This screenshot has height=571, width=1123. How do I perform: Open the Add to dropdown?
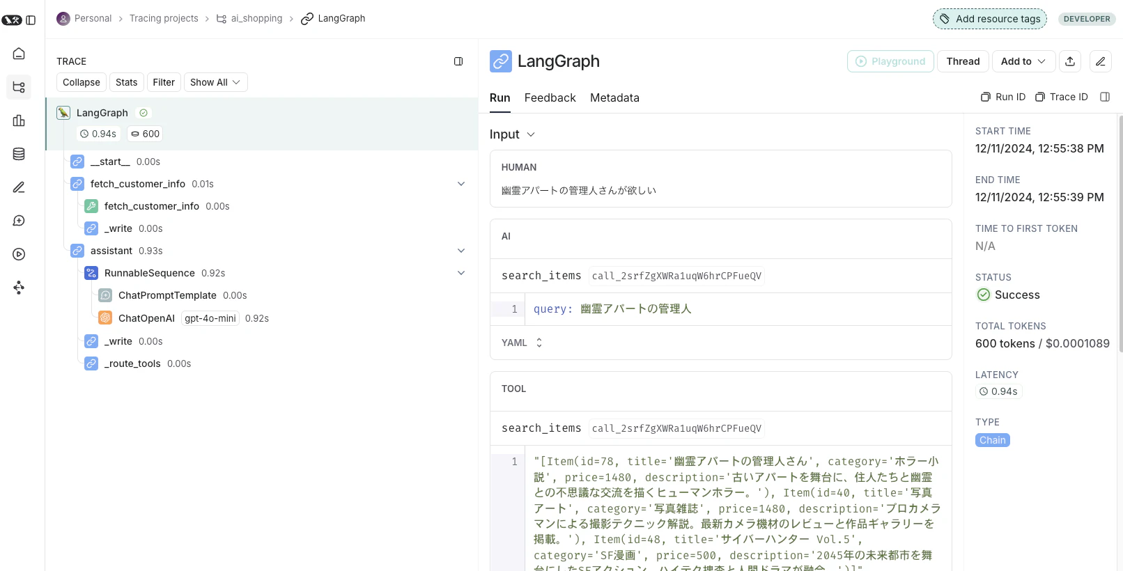[1023, 61]
